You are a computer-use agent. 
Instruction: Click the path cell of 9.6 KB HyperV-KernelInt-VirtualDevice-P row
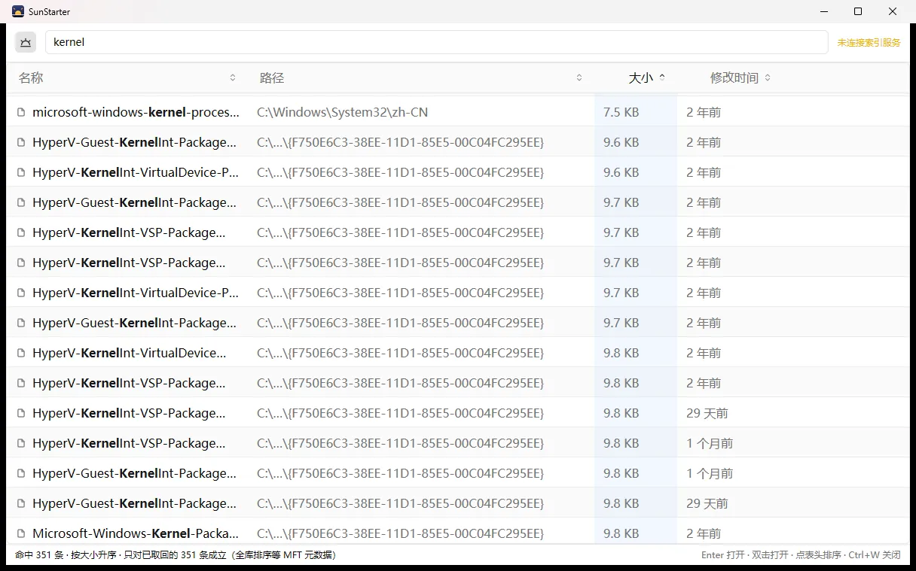coord(401,172)
